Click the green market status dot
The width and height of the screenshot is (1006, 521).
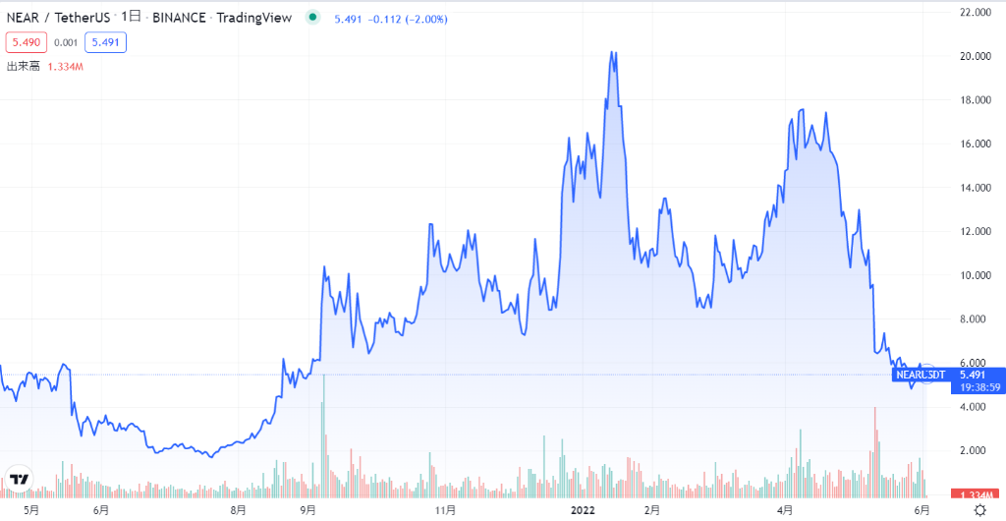[311, 18]
